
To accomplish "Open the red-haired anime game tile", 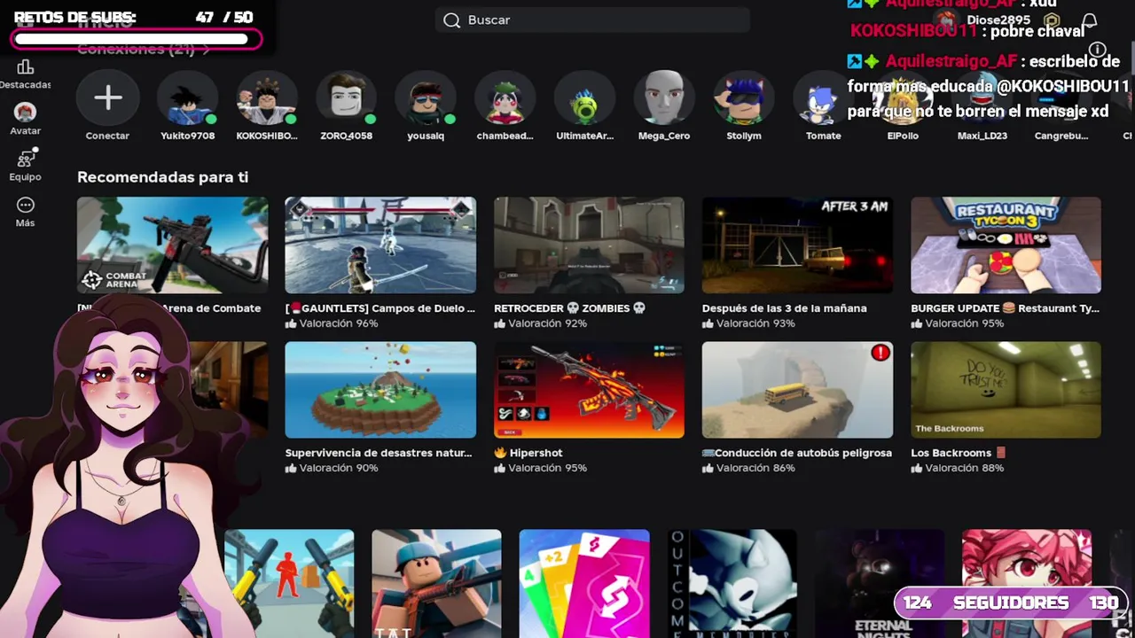I will [1027, 584].
